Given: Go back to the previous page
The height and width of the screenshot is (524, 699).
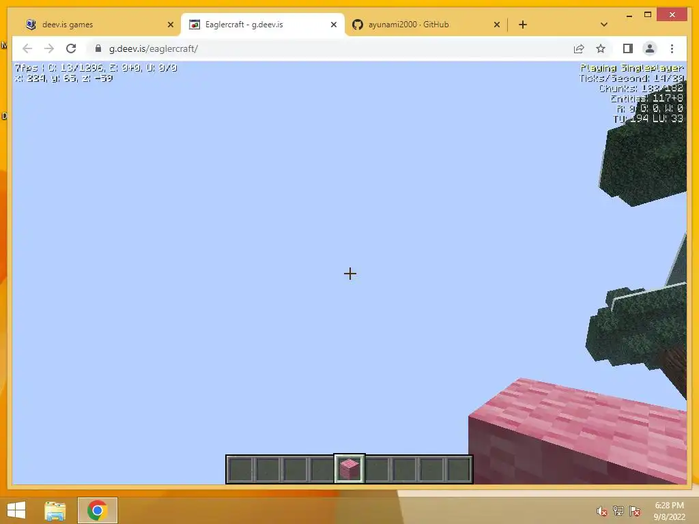Looking at the screenshot, I should tap(27, 48).
